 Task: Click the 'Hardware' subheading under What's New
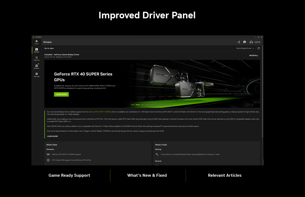point(50,149)
